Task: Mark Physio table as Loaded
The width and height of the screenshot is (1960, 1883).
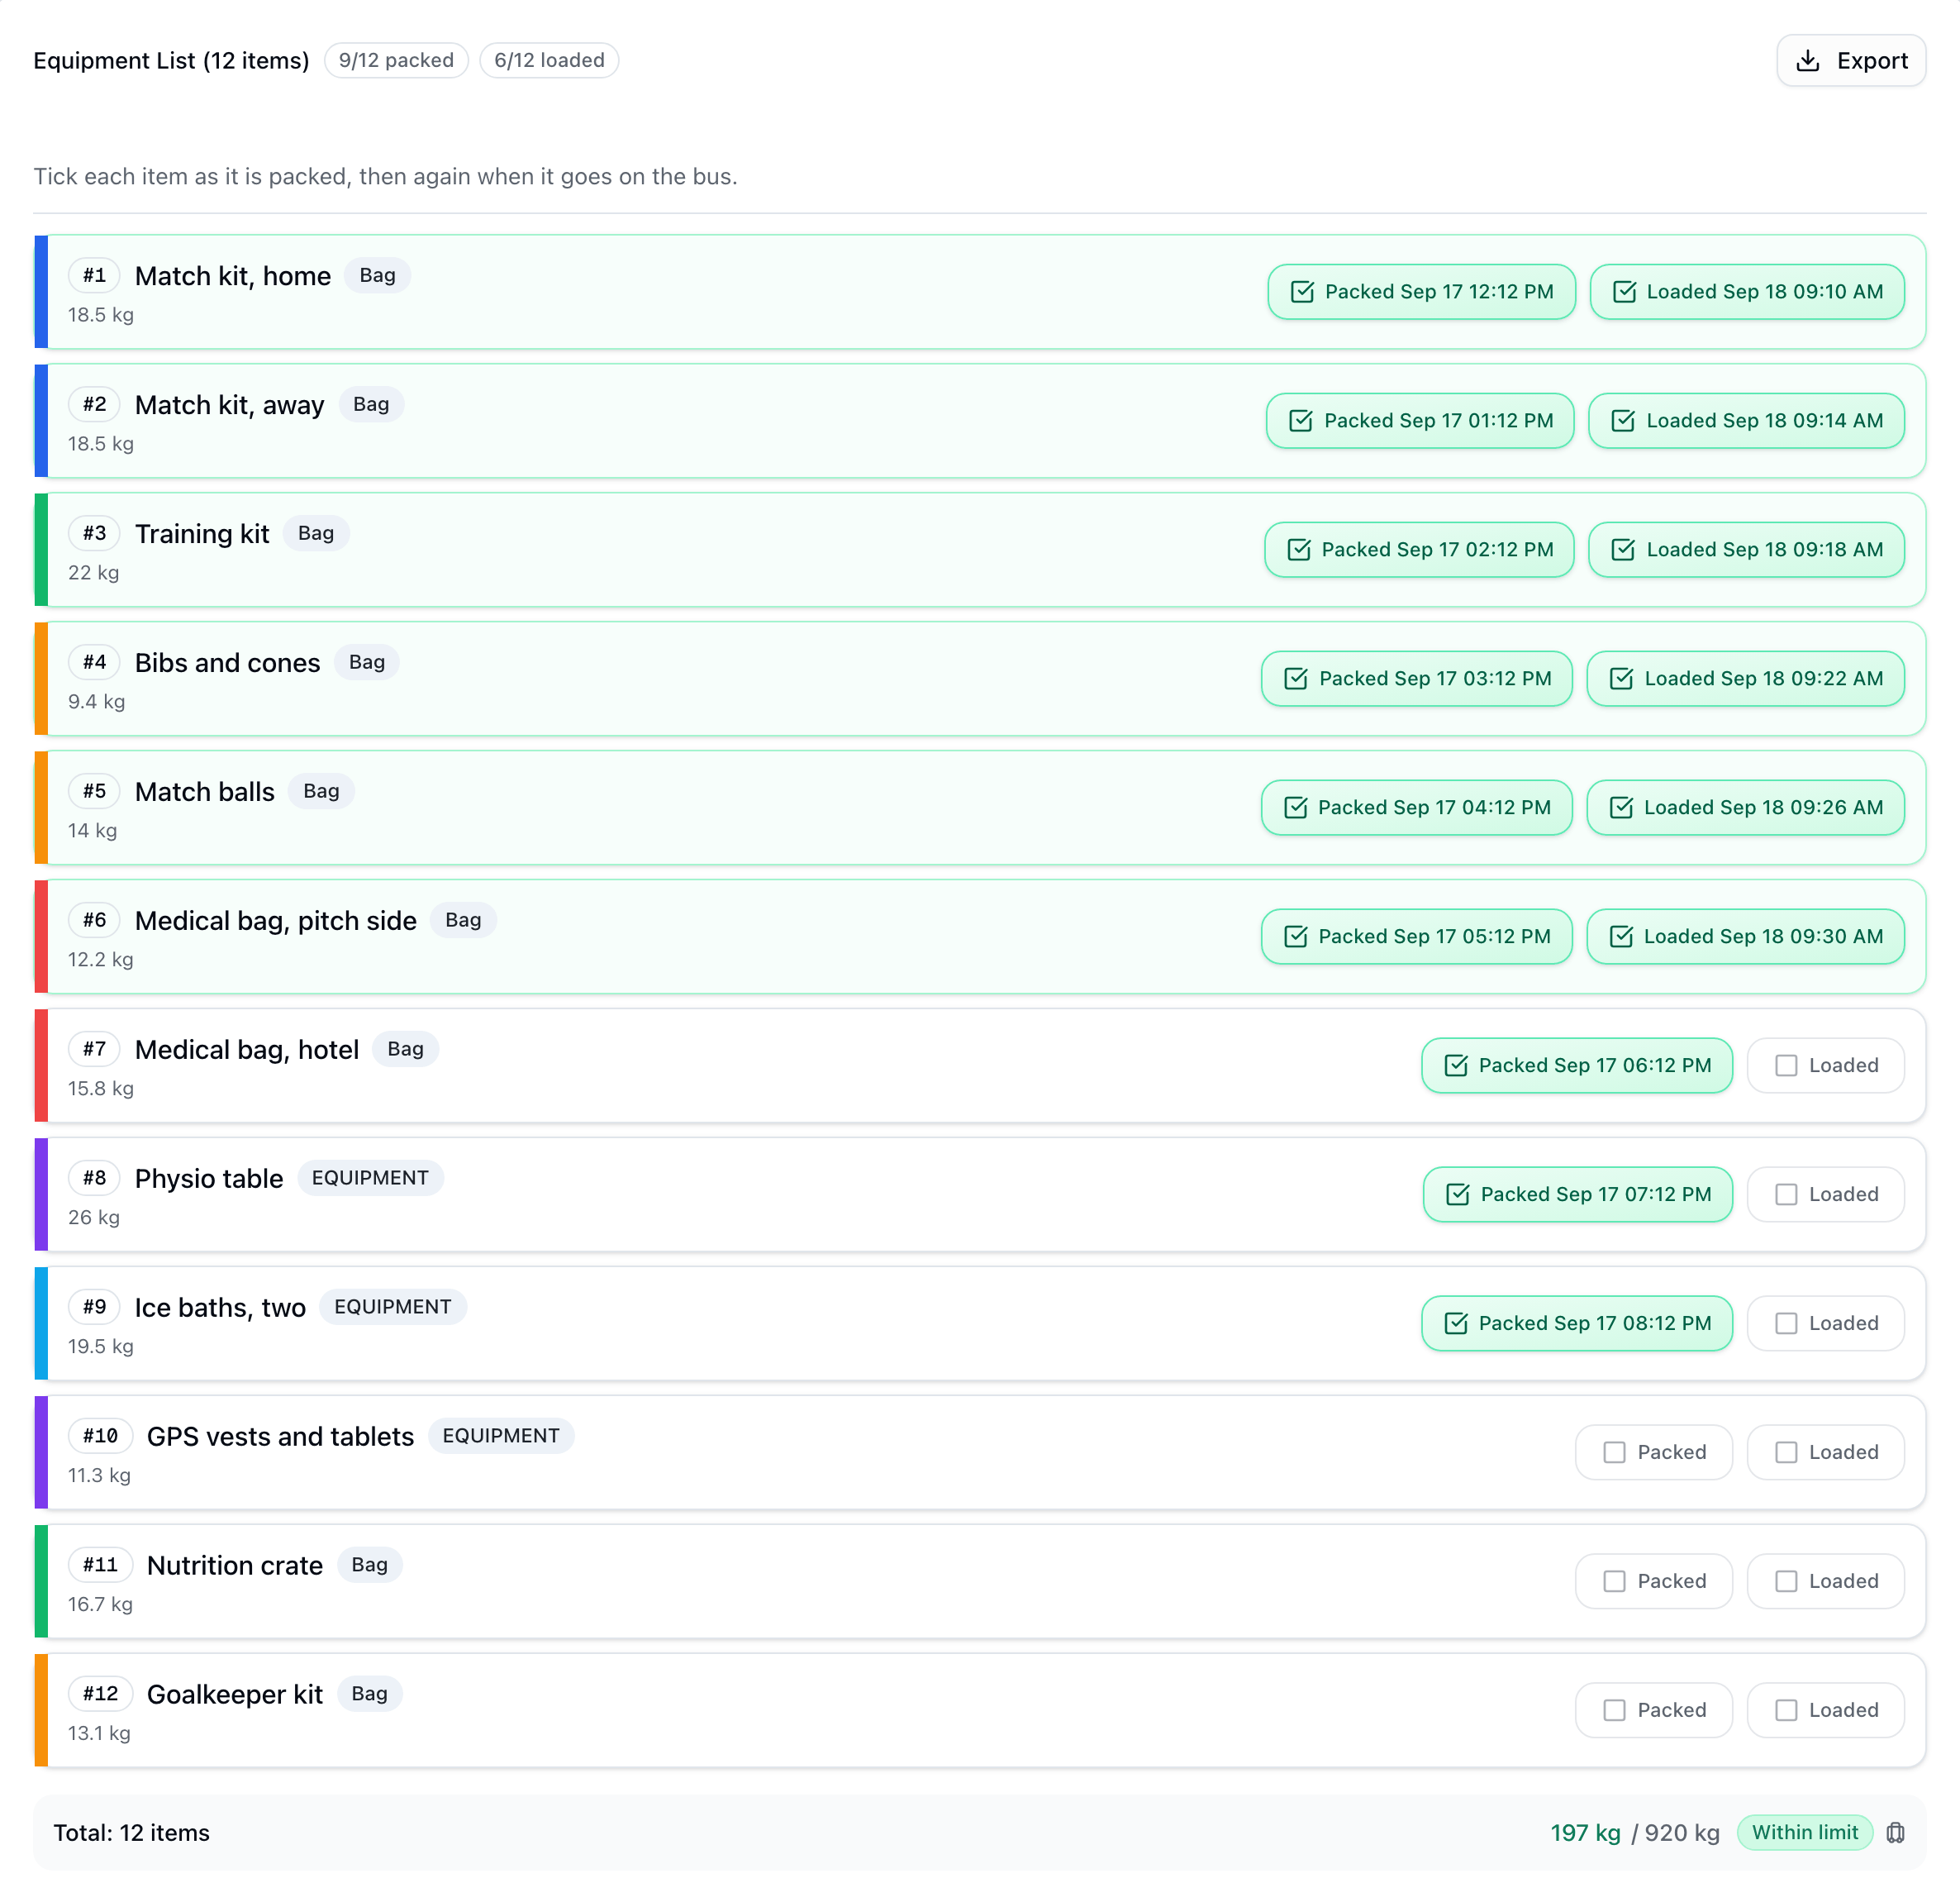Action: pos(1825,1195)
